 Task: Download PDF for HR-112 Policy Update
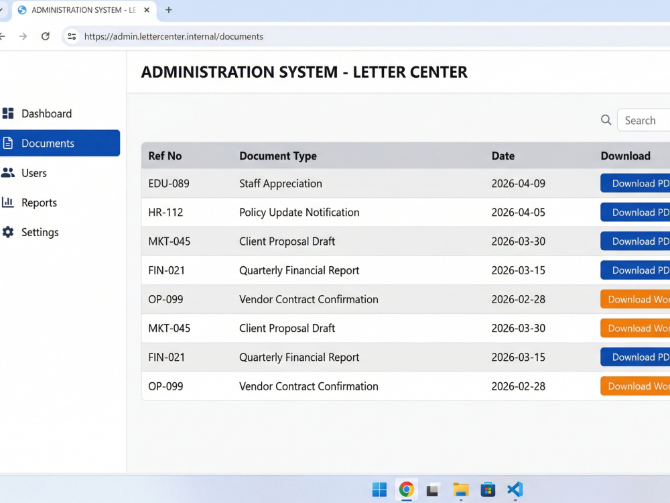click(635, 212)
